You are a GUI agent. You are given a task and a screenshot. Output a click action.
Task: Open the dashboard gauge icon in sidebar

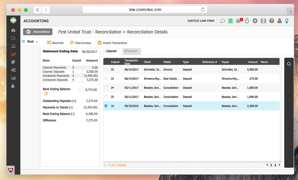(13, 30)
